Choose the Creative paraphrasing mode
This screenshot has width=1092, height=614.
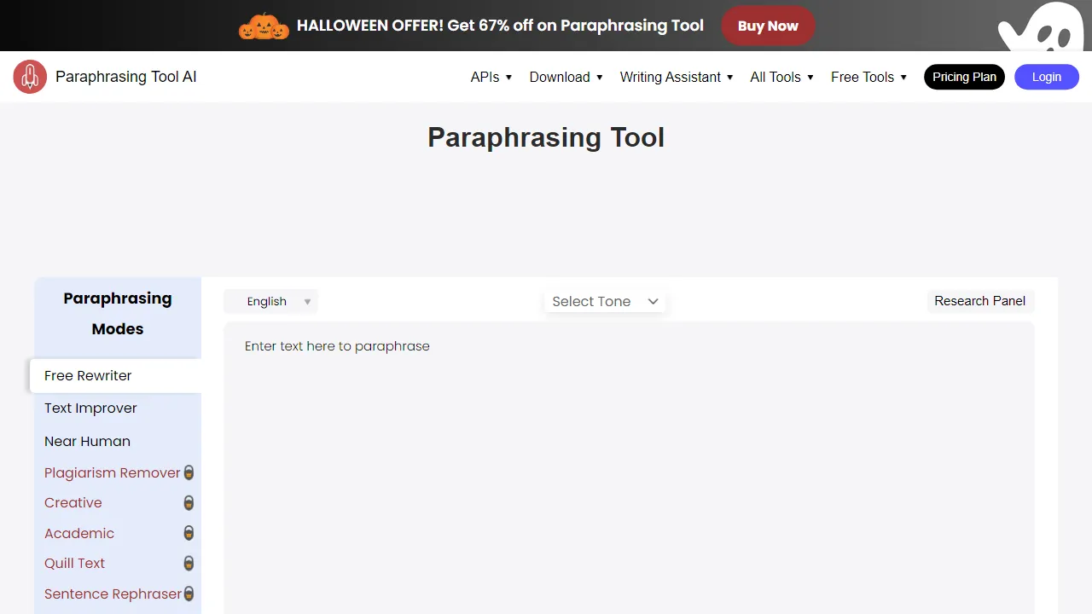73,503
